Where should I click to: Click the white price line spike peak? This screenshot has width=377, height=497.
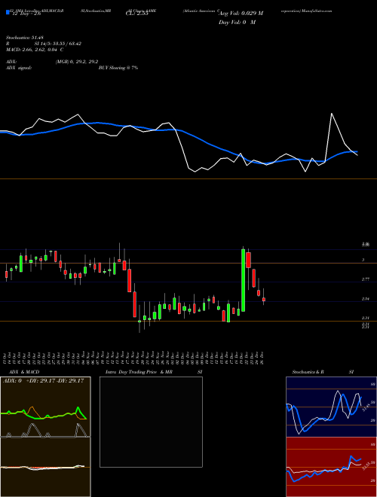[332, 114]
